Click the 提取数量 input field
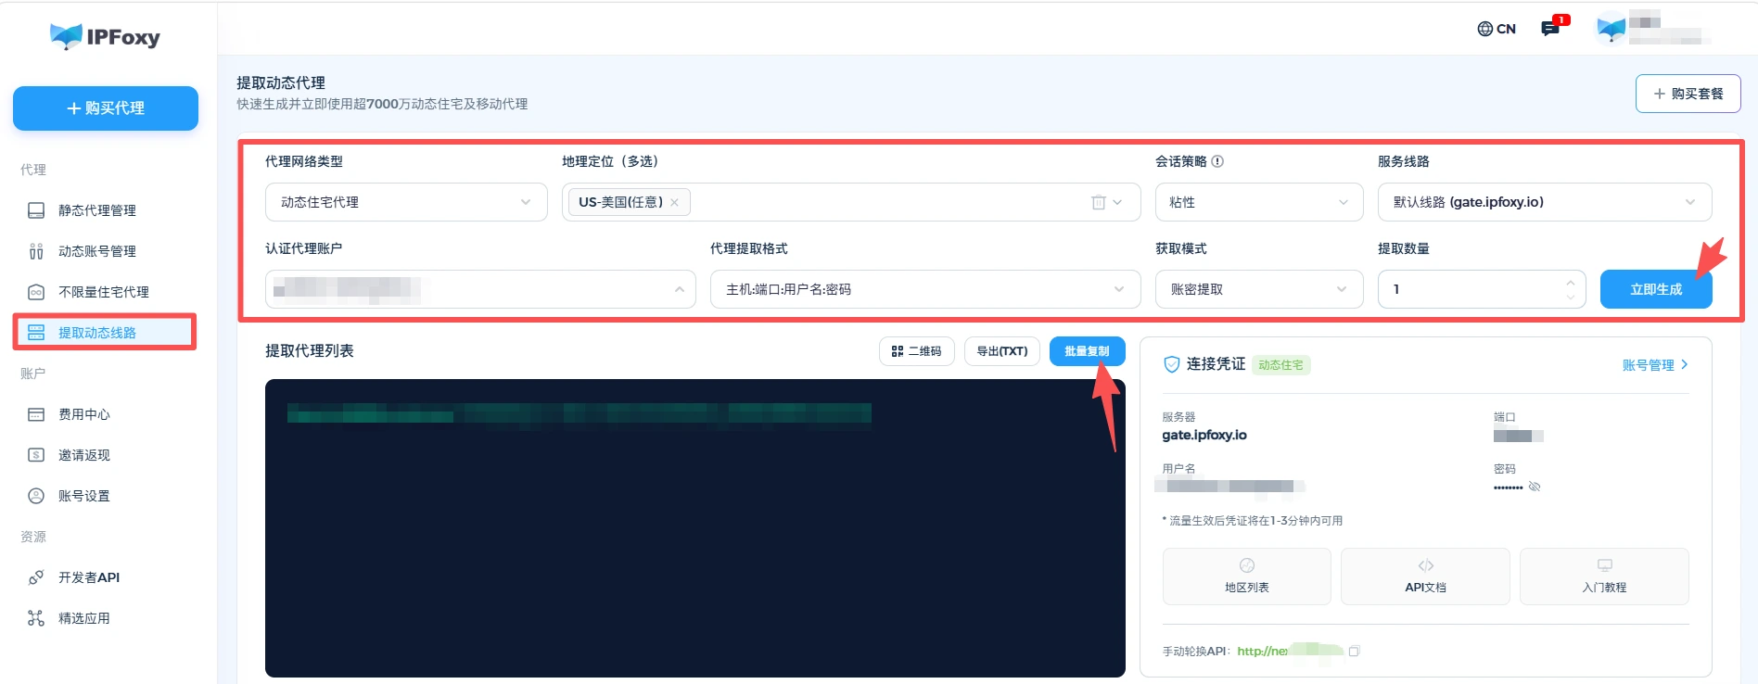The image size is (1758, 684). click(1482, 289)
